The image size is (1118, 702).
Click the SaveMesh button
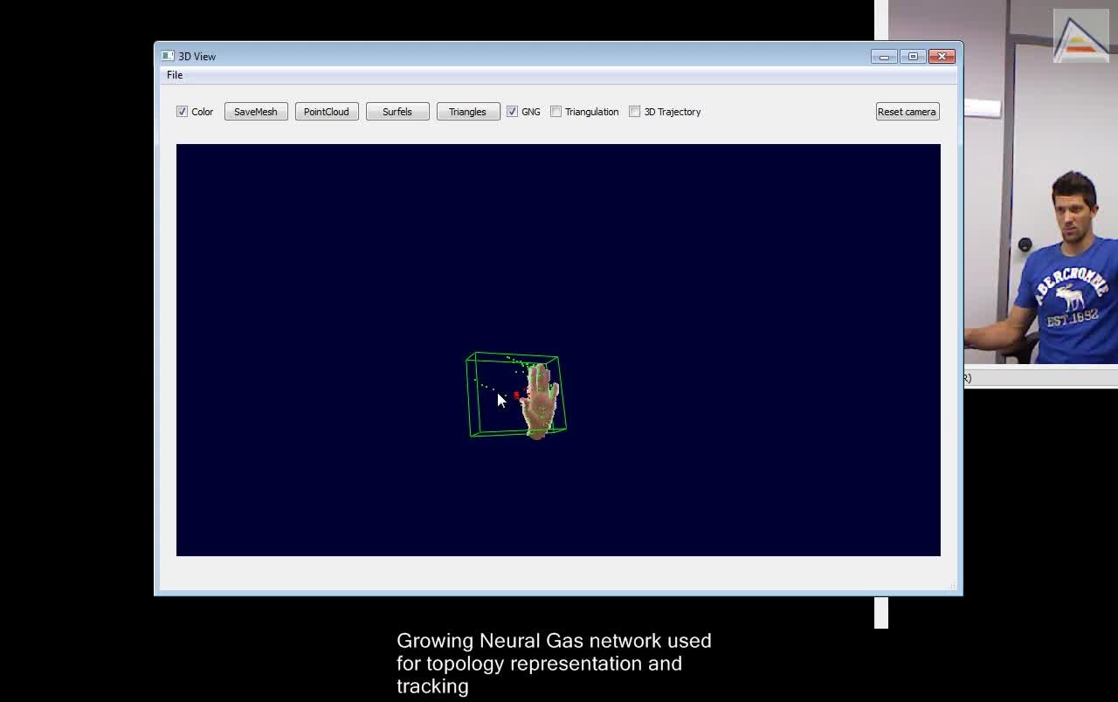(x=256, y=112)
